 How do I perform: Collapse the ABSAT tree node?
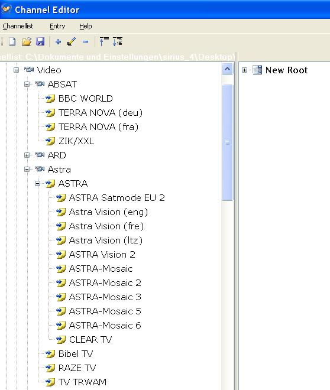(x=27, y=84)
